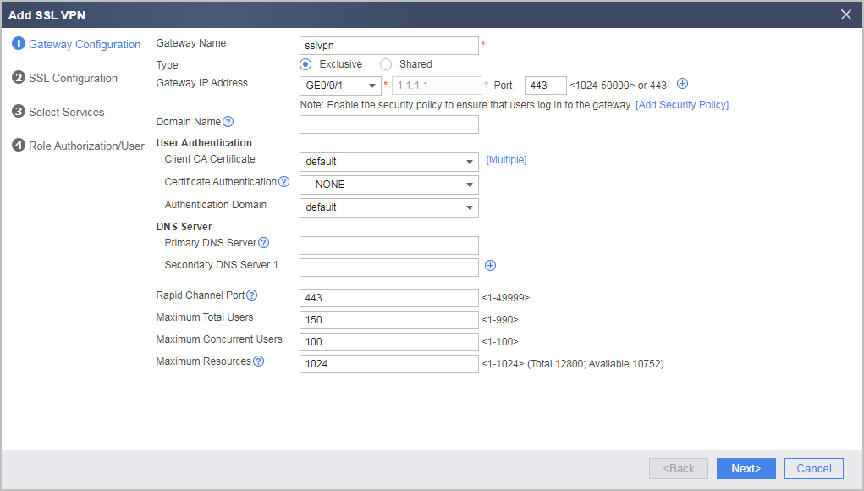This screenshot has height=491, width=864.
Task: Close the Add SSL VPN dialog
Action: [x=846, y=15]
